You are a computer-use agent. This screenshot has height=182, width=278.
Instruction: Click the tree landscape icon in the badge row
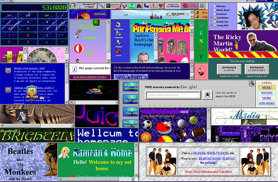pyautogui.click(x=132, y=6)
